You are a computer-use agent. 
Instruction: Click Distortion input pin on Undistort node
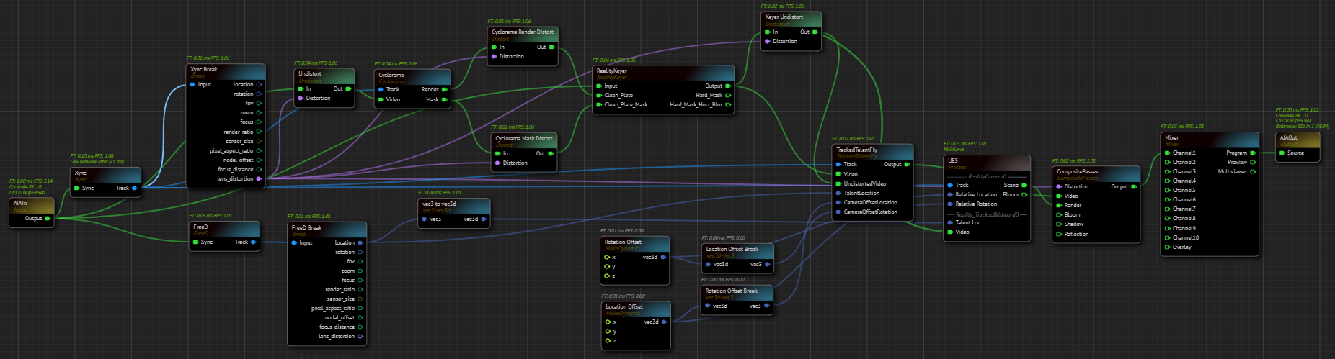301,99
